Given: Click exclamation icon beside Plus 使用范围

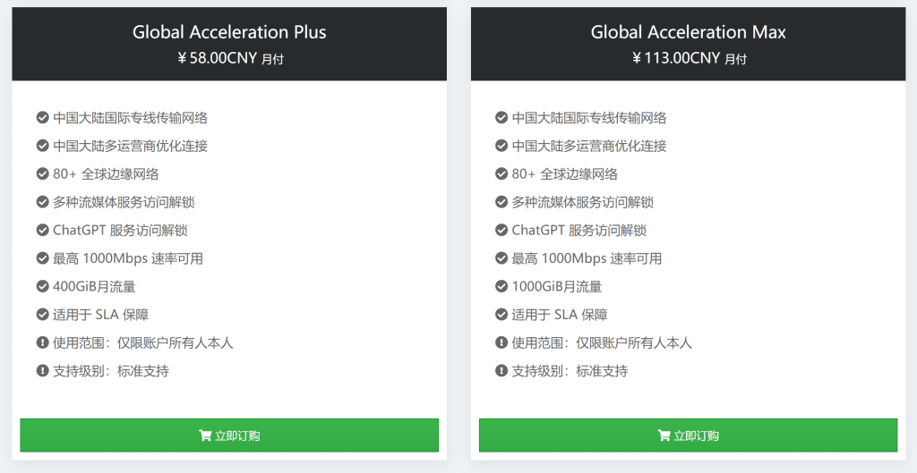Looking at the screenshot, I should pos(42,342).
